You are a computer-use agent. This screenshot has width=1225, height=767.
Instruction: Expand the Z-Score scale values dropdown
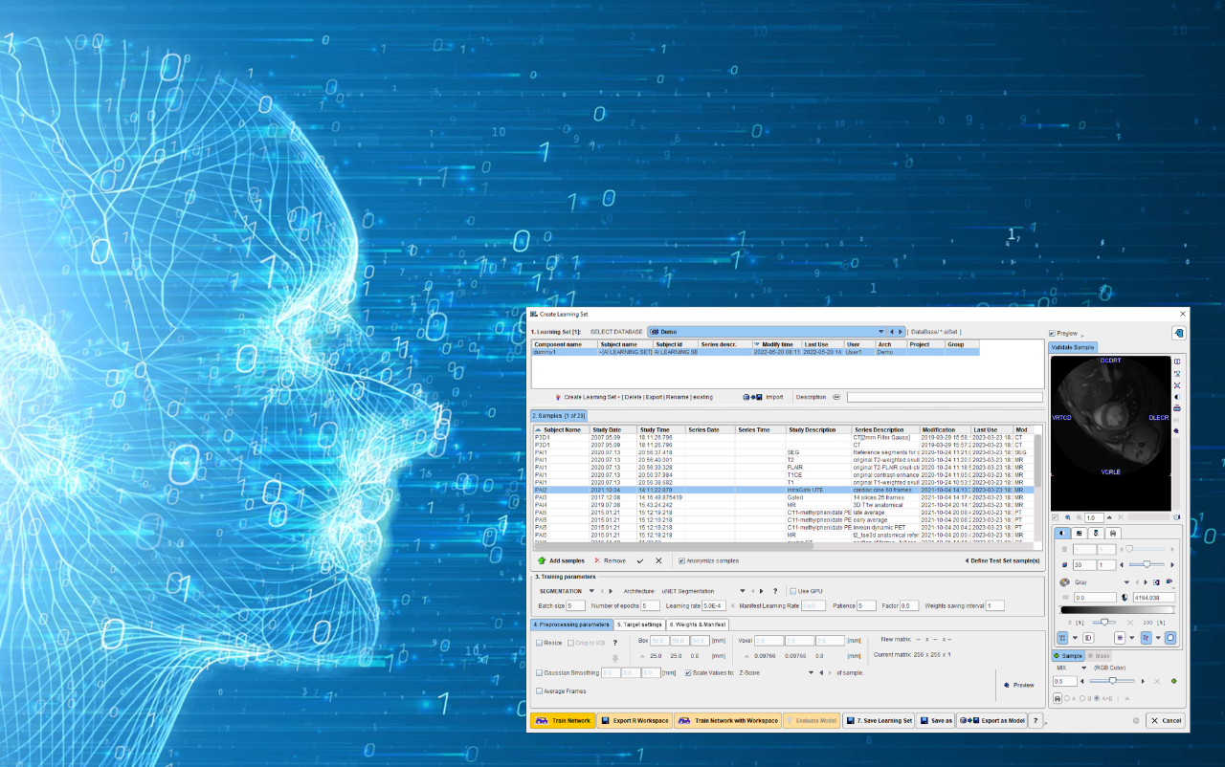pos(811,672)
